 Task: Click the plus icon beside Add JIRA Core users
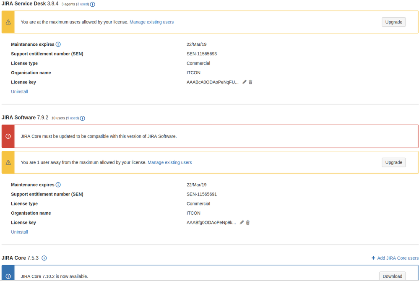click(x=373, y=258)
